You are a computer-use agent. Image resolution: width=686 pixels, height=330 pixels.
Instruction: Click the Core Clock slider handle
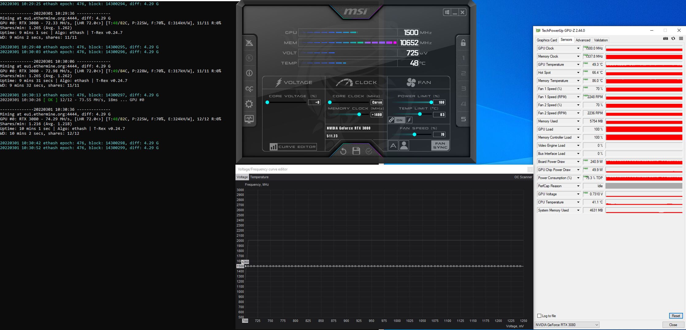[x=330, y=102]
